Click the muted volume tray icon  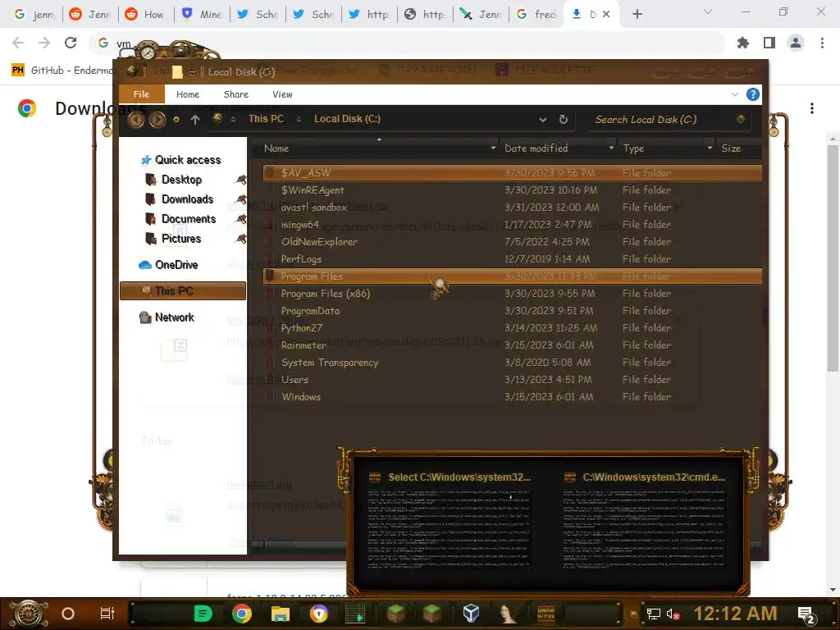click(x=673, y=614)
